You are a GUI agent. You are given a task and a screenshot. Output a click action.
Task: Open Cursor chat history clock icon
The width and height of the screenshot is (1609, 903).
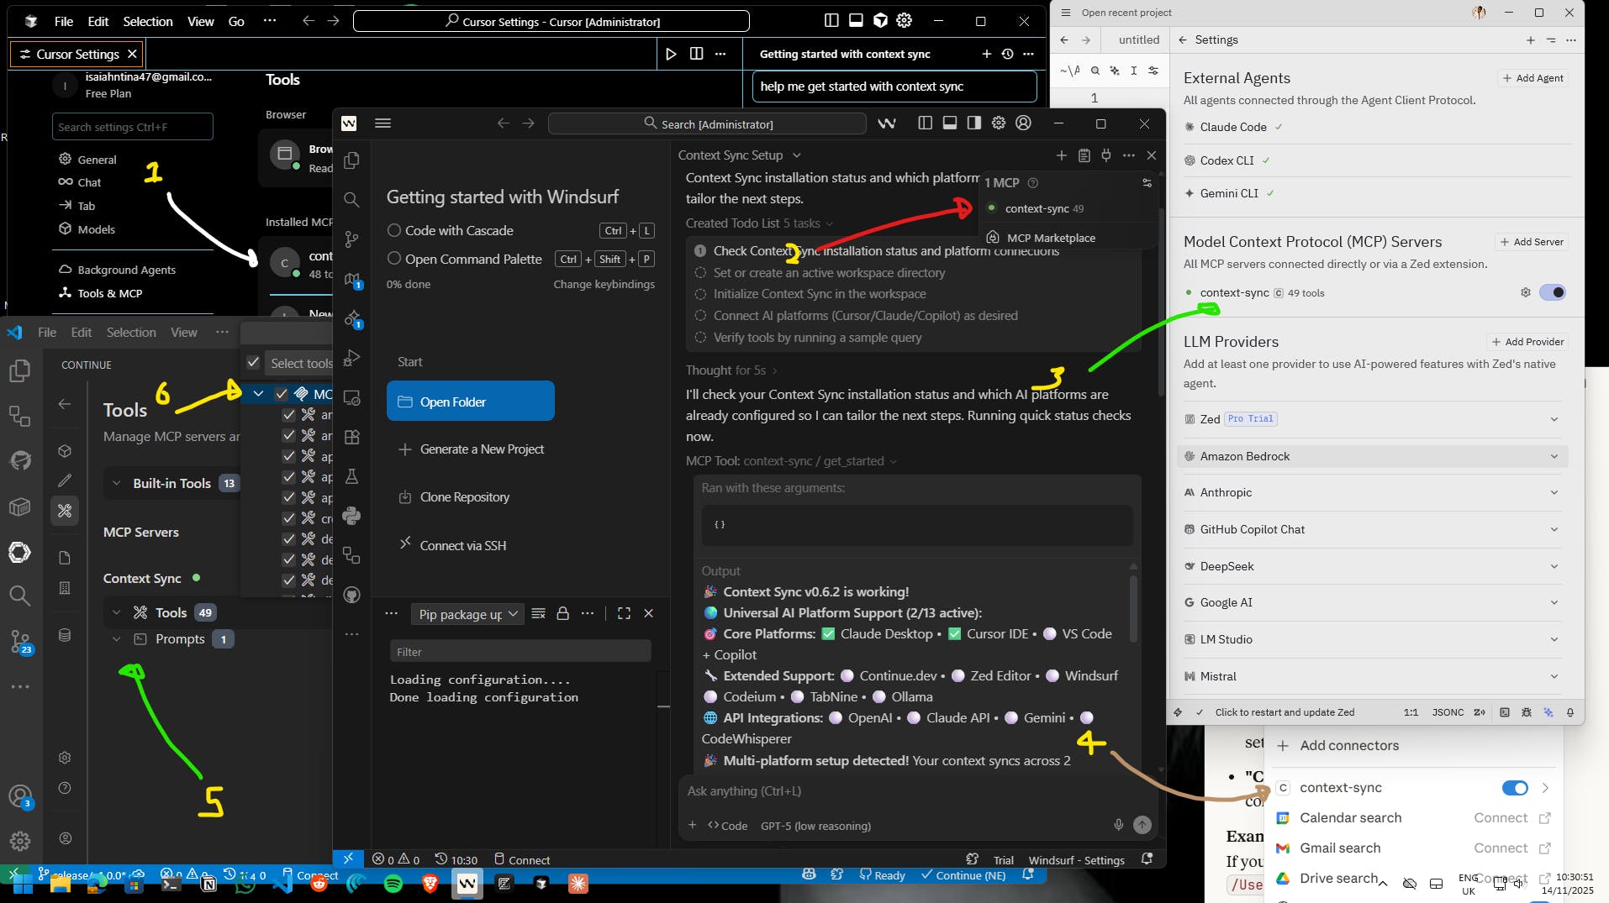[1007, 54]
